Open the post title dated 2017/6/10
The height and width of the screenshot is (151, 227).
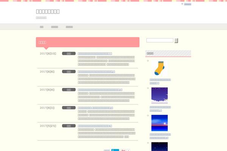95,54
